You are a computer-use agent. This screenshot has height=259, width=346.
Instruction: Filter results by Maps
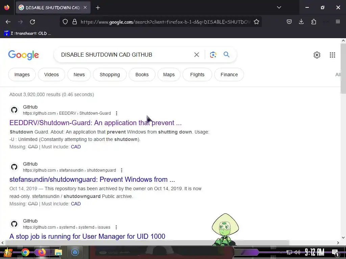click(169, 75)
